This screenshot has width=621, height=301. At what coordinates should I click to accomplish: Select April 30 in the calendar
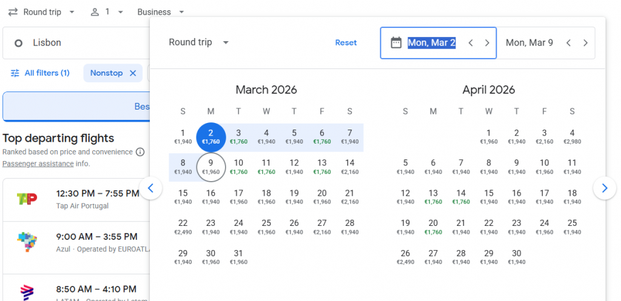[x=517, y=257]
